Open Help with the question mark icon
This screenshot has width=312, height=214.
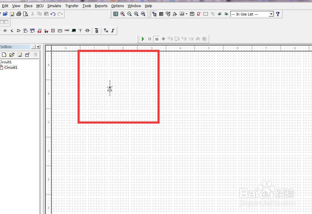pyautogui.click(x=278, y=14)
